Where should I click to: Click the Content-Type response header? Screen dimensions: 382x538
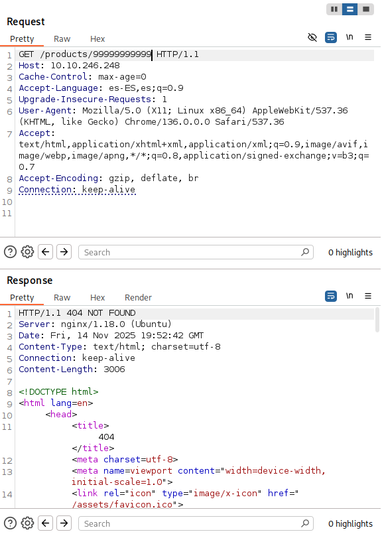pos(119,347)
